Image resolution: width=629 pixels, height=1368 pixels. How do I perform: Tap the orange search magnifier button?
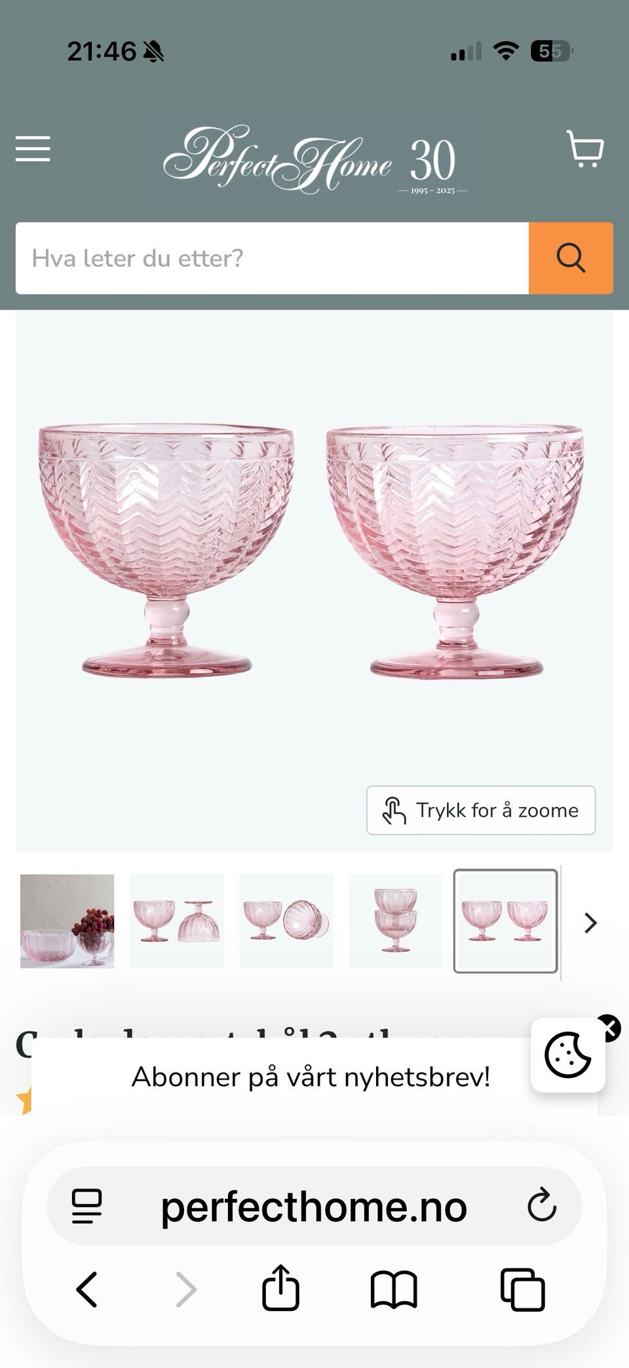[x=571, y=258]
